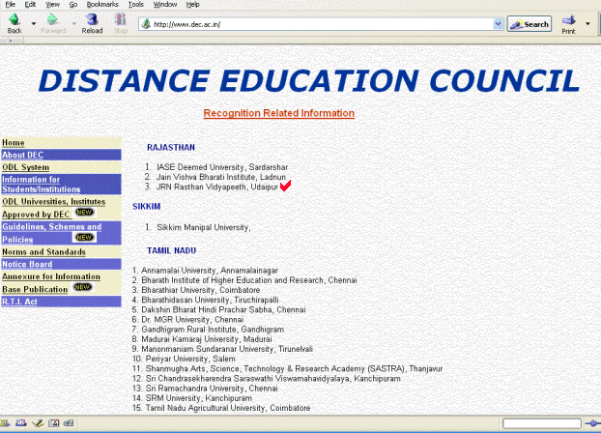The width and height of the screenshot is (601, 433).
Task: Click Bharath Institute of Higher Education entry
Action: (x=249, y=280)
